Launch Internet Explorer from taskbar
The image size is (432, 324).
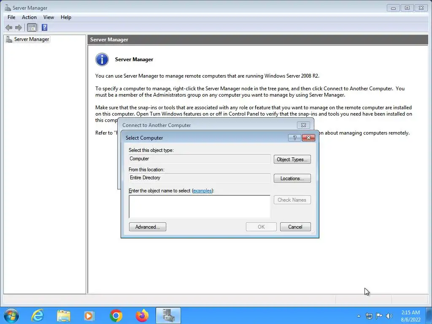click(38, 316)
